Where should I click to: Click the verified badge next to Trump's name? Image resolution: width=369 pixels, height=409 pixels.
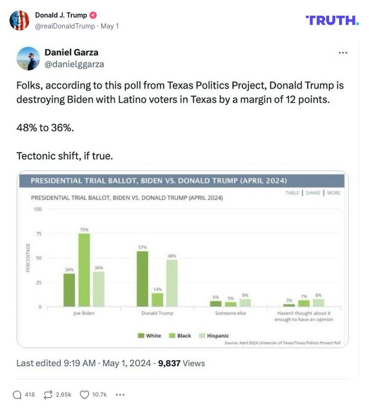point(93,15)
